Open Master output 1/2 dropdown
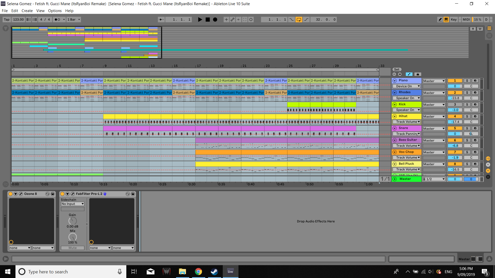Image resolution: width=495 pixels, height=278 pixels. (434, 179)
